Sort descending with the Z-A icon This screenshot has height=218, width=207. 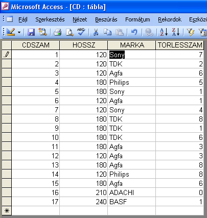pyautogui.click(x=176, y=32)
